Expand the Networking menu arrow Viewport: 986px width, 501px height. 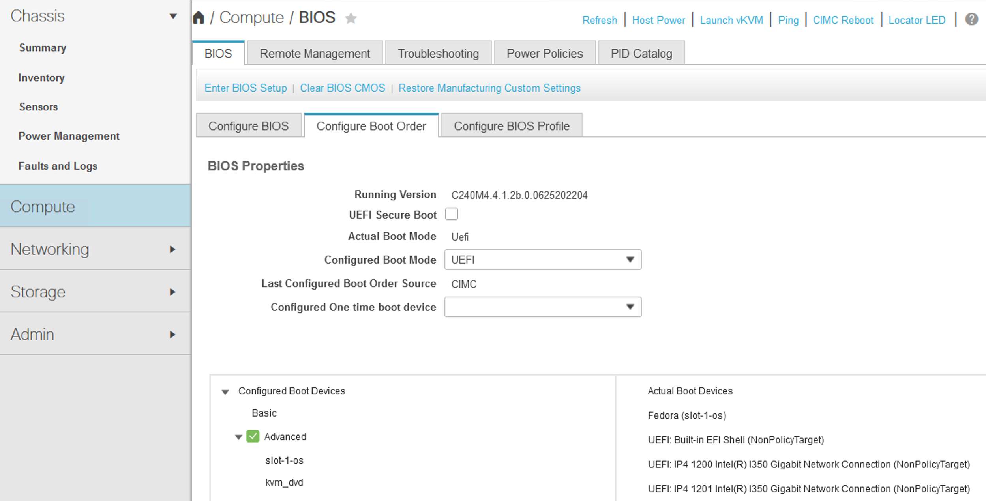[x=172, y=249]
